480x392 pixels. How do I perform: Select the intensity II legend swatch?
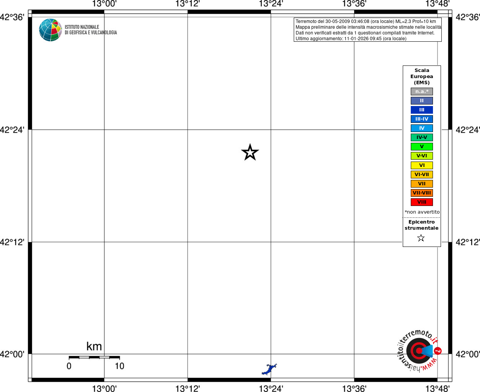coord(422,101)
